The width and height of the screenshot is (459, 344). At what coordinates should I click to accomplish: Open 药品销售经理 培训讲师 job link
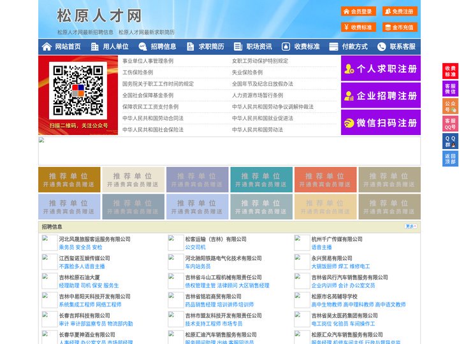219,305
